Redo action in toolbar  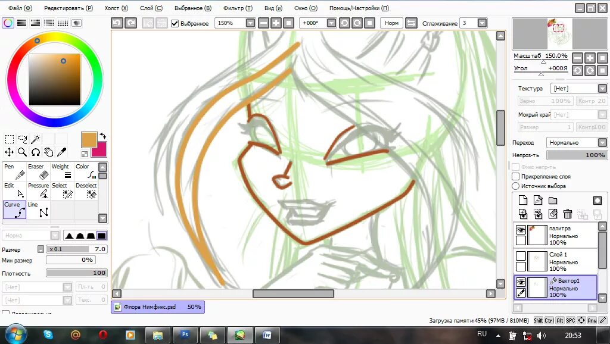tap(130, 23)
